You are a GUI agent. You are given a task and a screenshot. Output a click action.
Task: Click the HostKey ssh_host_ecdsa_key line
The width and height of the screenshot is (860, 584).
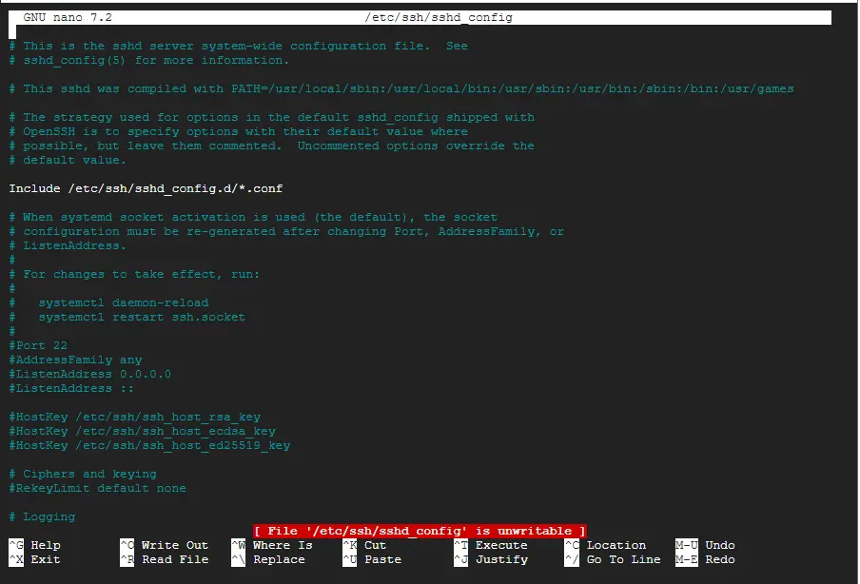[142, 431]
